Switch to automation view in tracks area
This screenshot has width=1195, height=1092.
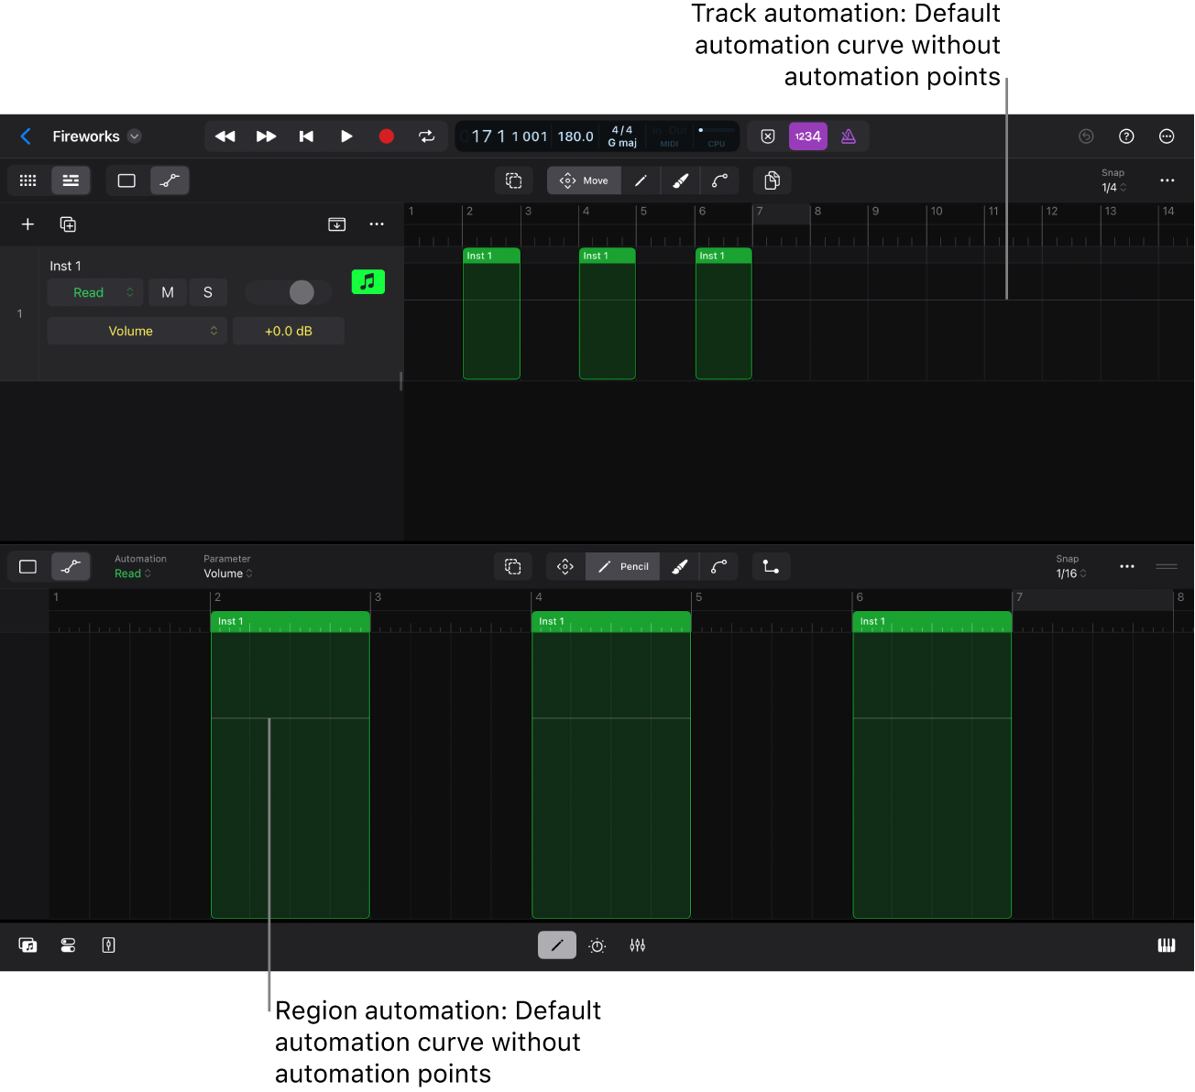pyautogui.click(x=170, y=180)
